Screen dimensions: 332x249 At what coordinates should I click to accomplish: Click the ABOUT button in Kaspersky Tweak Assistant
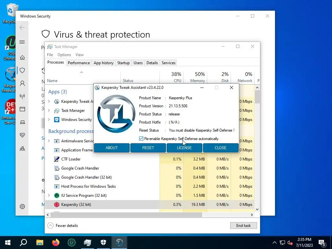click(112, 148)
